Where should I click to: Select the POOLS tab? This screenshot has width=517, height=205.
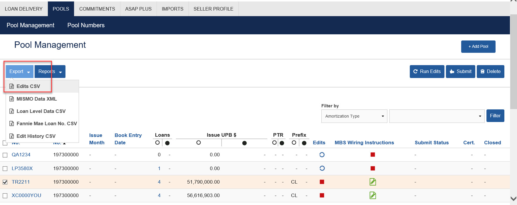[61, 9]
